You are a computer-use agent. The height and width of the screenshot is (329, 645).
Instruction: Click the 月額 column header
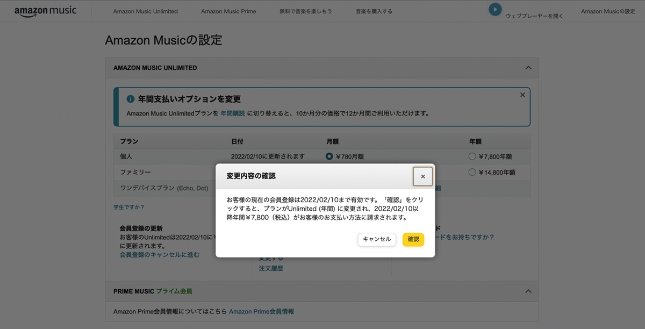[x=332, y=141]
